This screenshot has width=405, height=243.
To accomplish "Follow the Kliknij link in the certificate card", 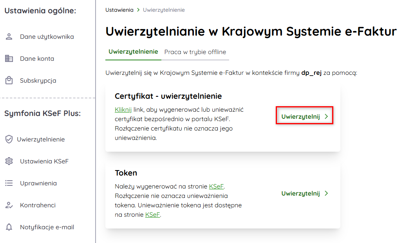I will click(x=123, y=110).
